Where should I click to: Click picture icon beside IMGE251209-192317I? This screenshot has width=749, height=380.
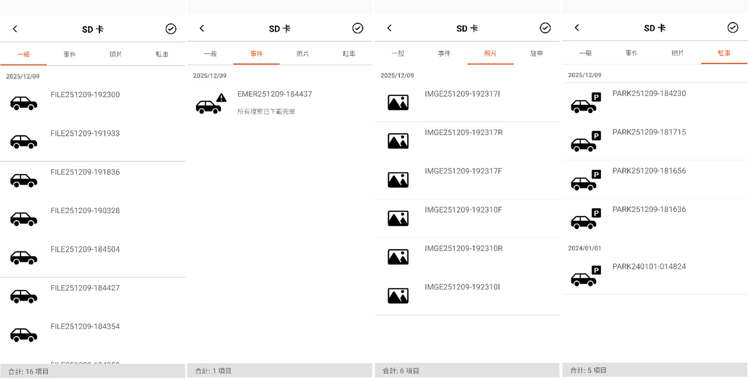click(x=398, y=103)
